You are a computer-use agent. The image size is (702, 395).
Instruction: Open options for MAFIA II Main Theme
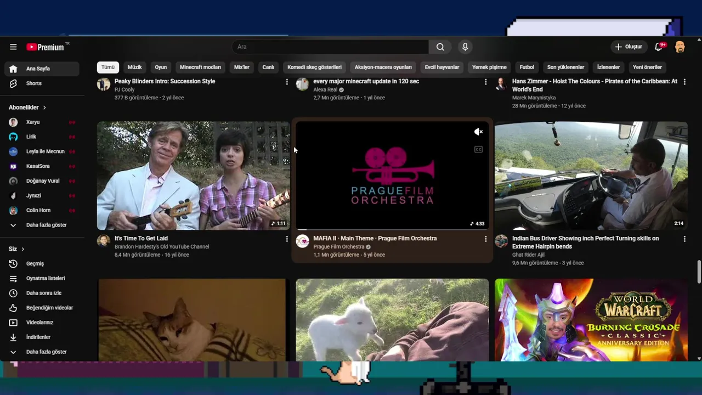coord(485,239)
